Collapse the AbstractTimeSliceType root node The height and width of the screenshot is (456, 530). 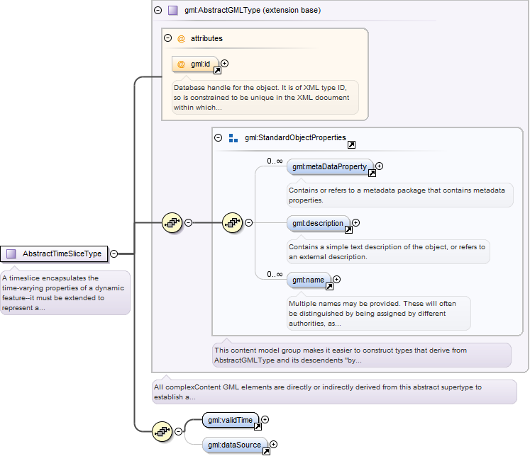114,253
